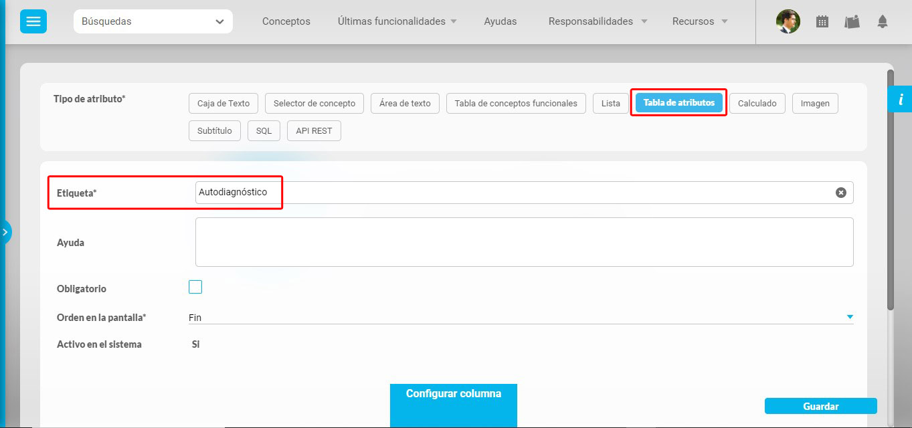Expand the left sidebar arrow
This screenshot has width=912, height=428.
pos(5,232)
